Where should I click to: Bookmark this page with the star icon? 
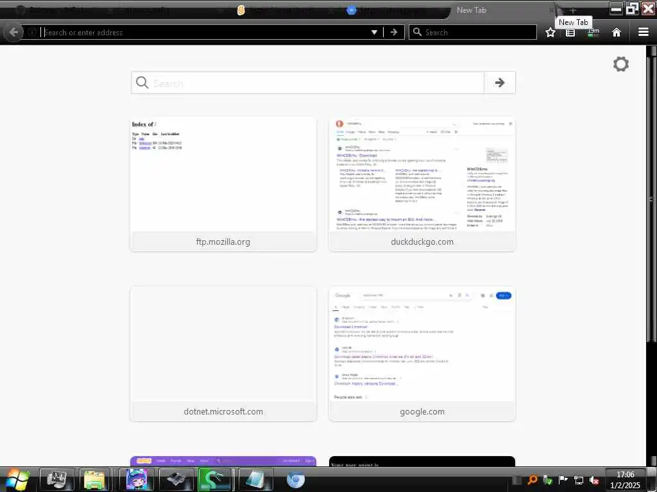click(x=550, y=32)
